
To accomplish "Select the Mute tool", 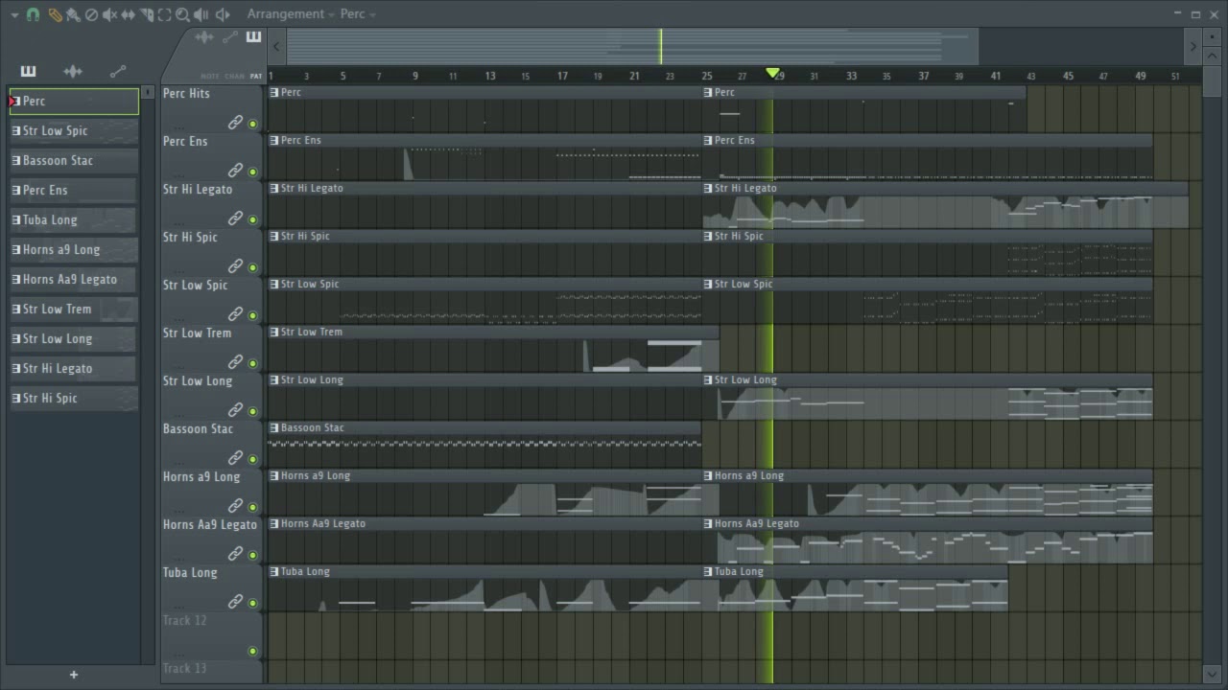I will click(x=109, y=14).
